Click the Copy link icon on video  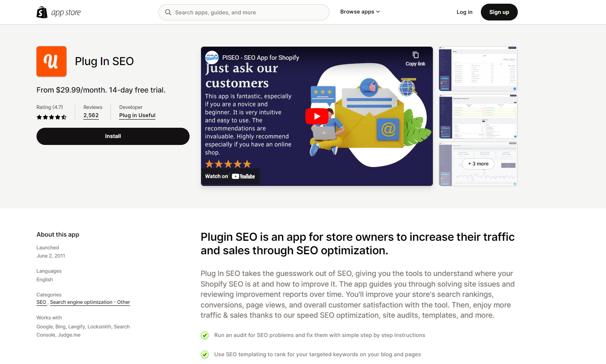(x=415, y=59)
